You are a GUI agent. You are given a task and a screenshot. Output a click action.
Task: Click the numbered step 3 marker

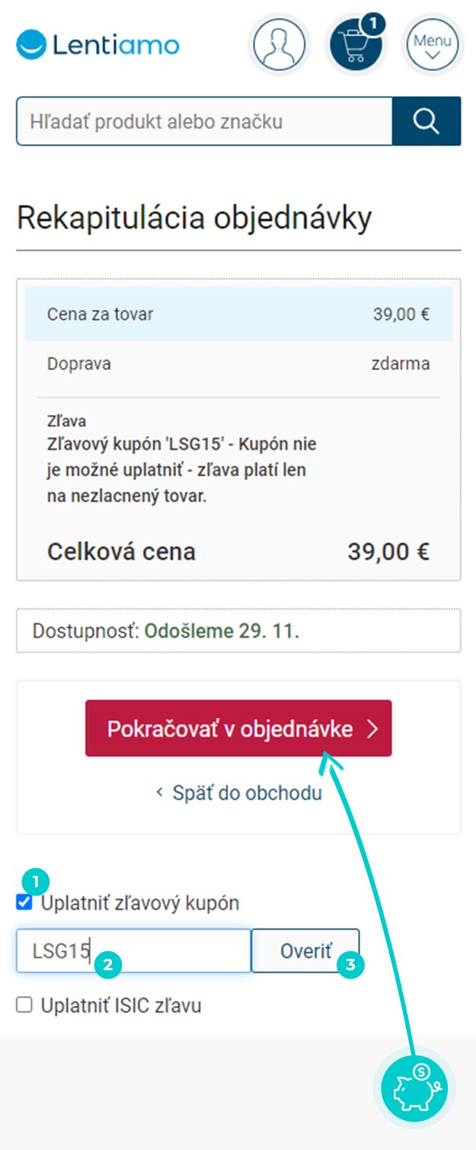[350, 965]
